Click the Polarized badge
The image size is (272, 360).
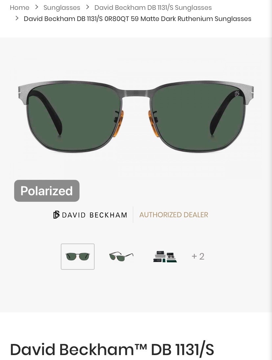coord(47,191)
